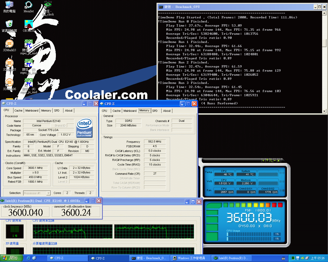Click the NVIDIA tray icon
Viewport: 328px width, 262px height.
tap(302, 258)
